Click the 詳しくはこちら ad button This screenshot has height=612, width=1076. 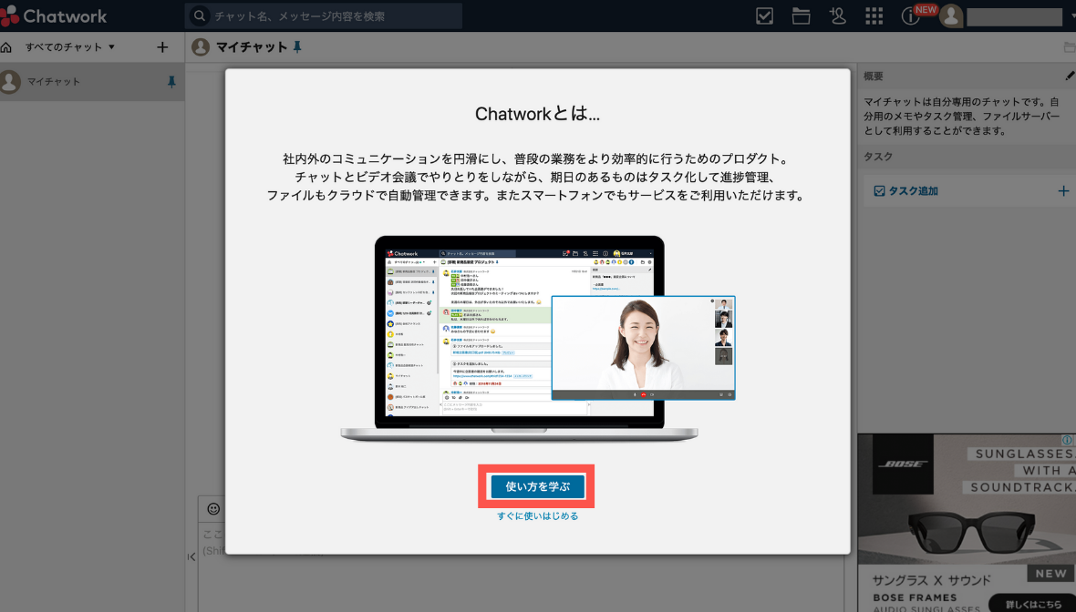[1033, 604]
